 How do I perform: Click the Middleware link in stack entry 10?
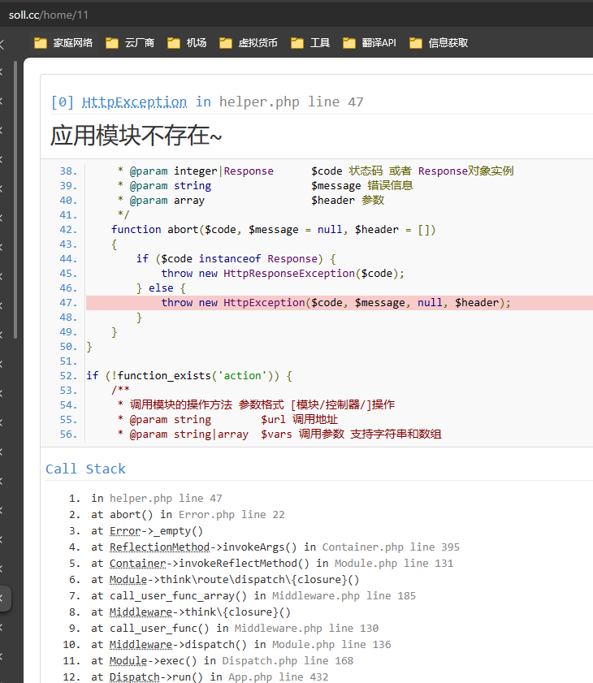[x=141, y=645]
